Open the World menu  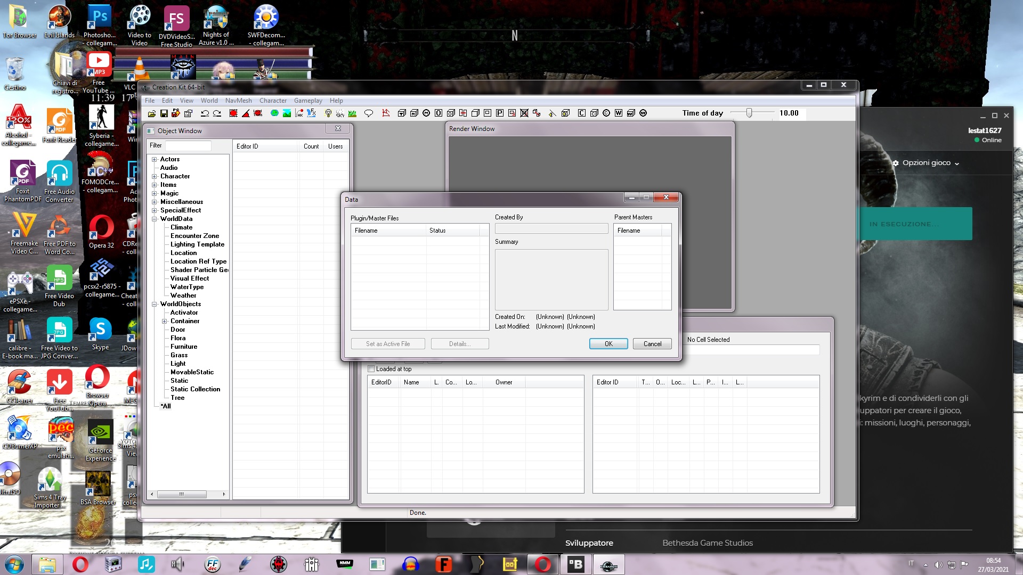(209, 101)
